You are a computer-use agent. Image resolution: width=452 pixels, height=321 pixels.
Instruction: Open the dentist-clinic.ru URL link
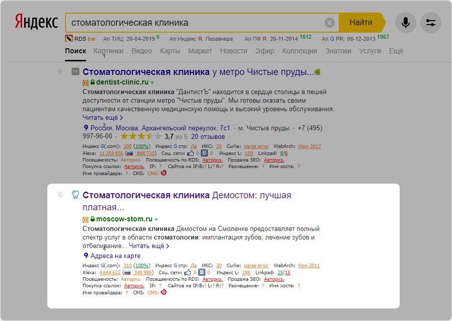122,82
